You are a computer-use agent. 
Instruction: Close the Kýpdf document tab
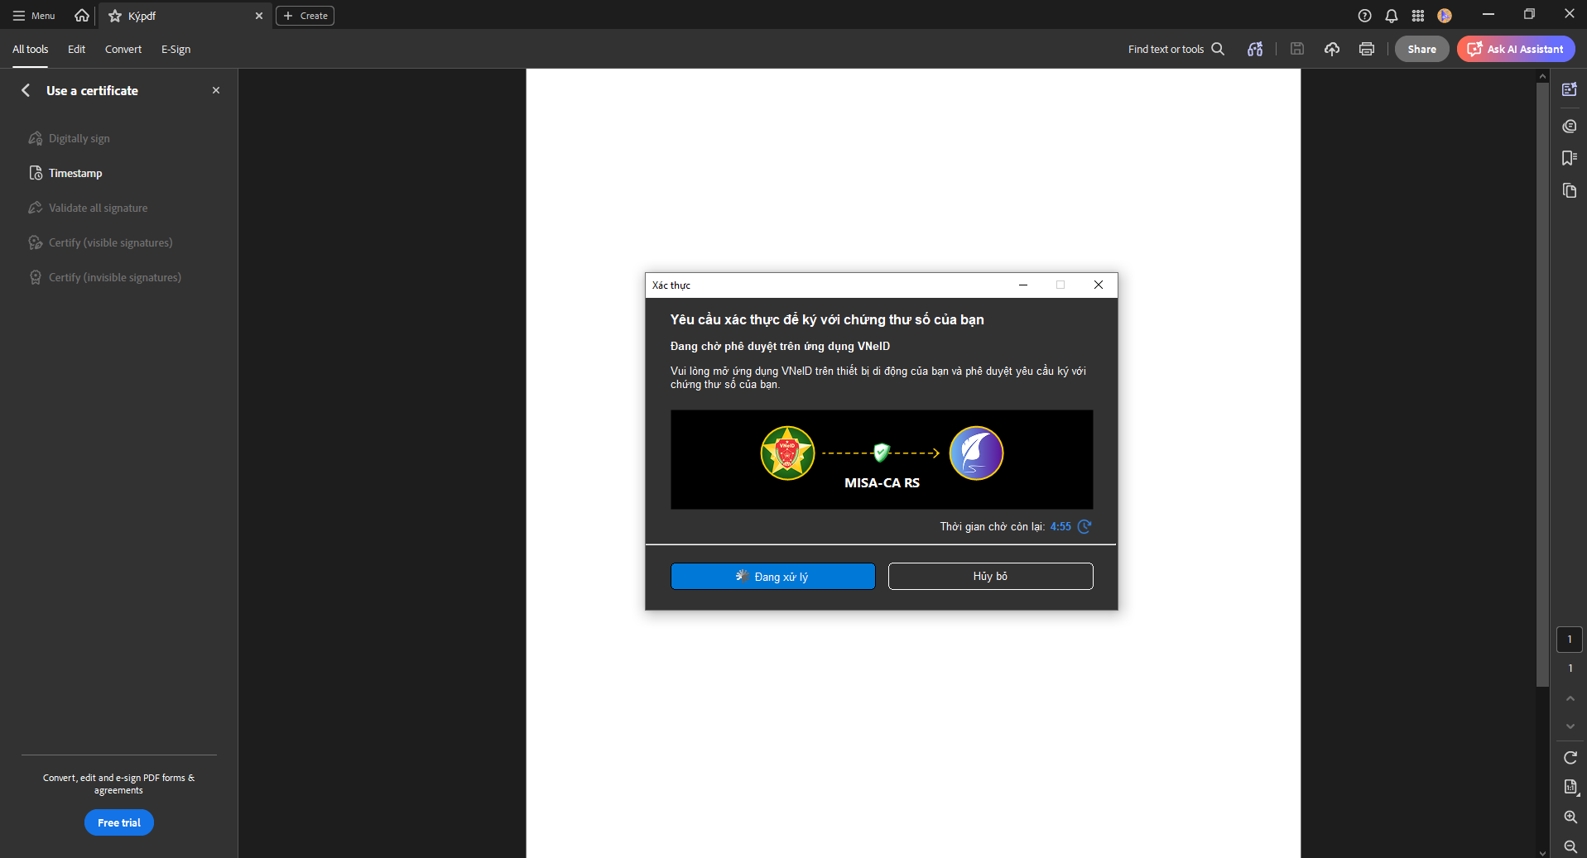259,16
